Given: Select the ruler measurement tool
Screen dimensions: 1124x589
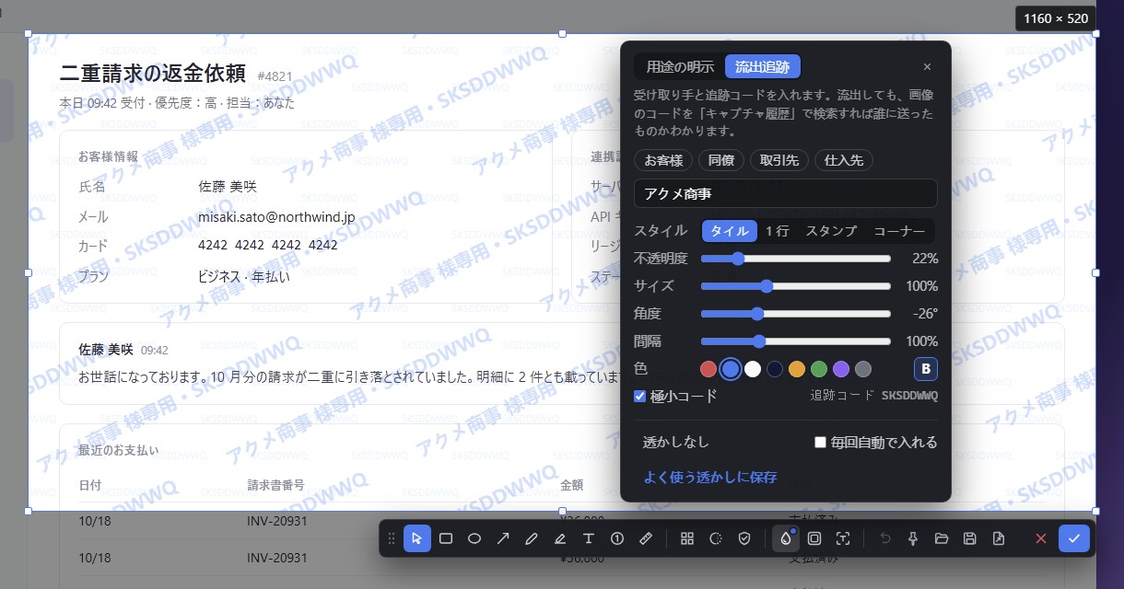Looking at the screenshot, I should 646,538.
